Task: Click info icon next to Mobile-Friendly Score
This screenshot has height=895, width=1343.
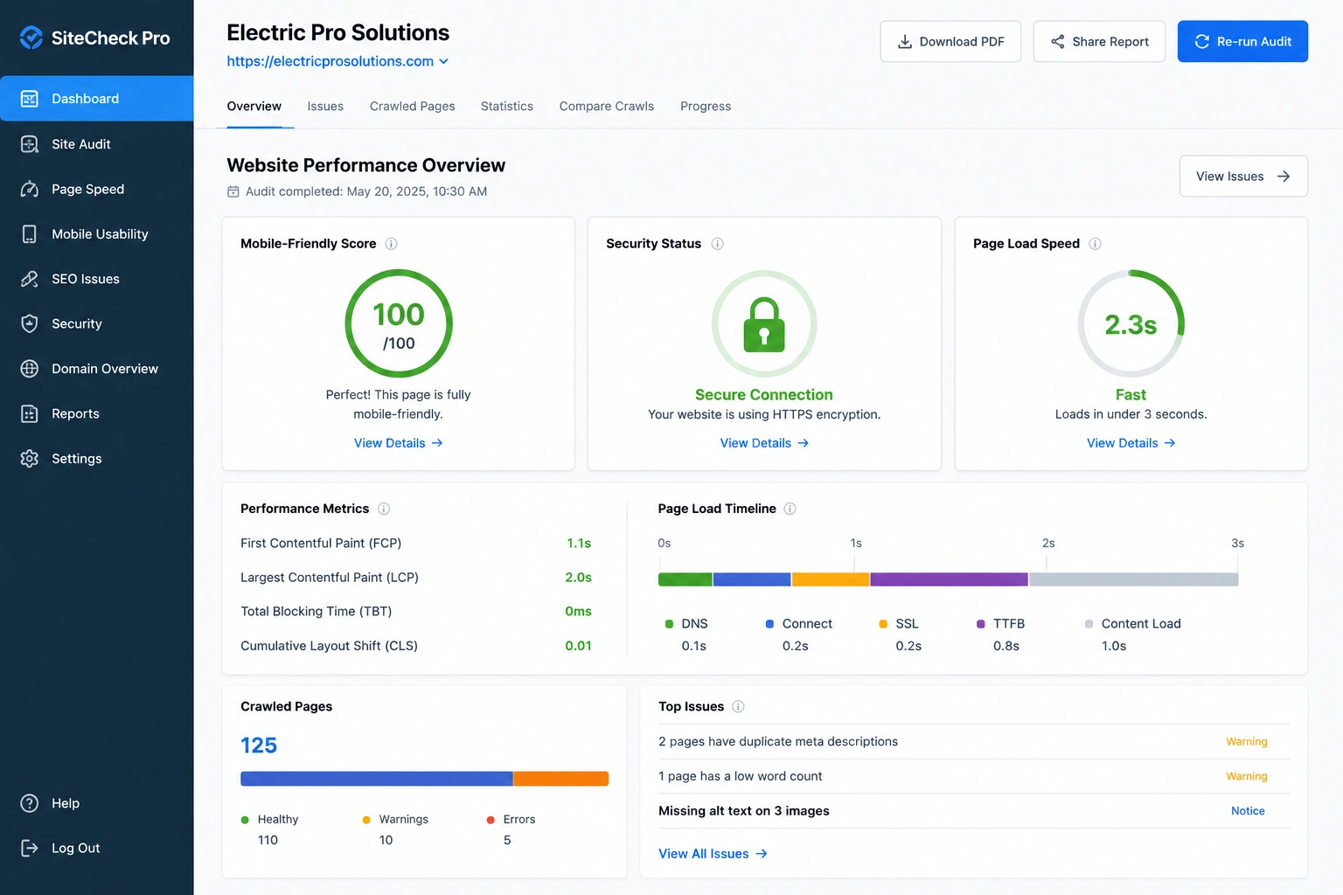Action: pos(392,244)
